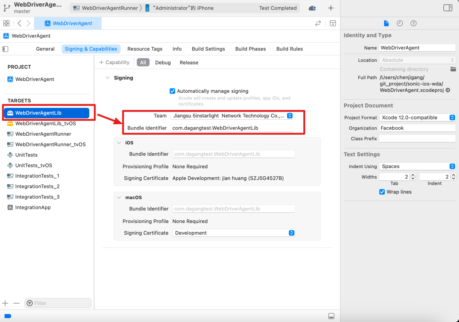Click the add target plus button

pos(5,303)
